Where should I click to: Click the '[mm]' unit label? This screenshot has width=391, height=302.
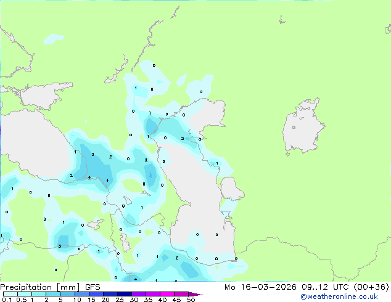tap(68, 287)
